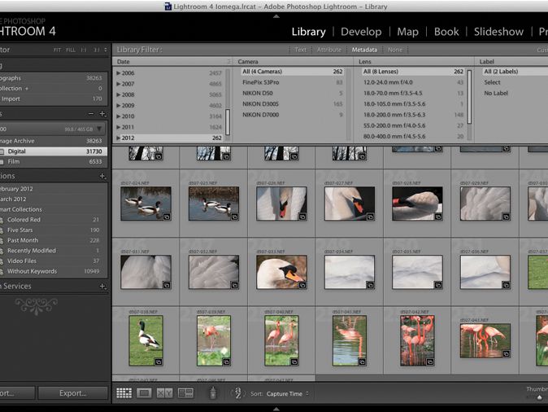Open volume disk space dropdown arrow

click(100, 129)
